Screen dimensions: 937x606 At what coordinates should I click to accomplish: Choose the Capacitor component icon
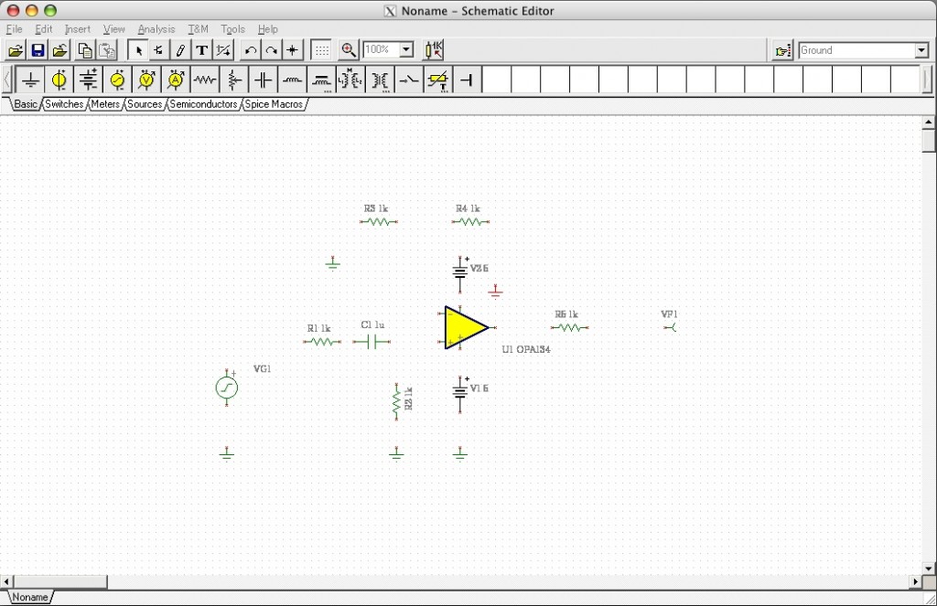[264, 80]
